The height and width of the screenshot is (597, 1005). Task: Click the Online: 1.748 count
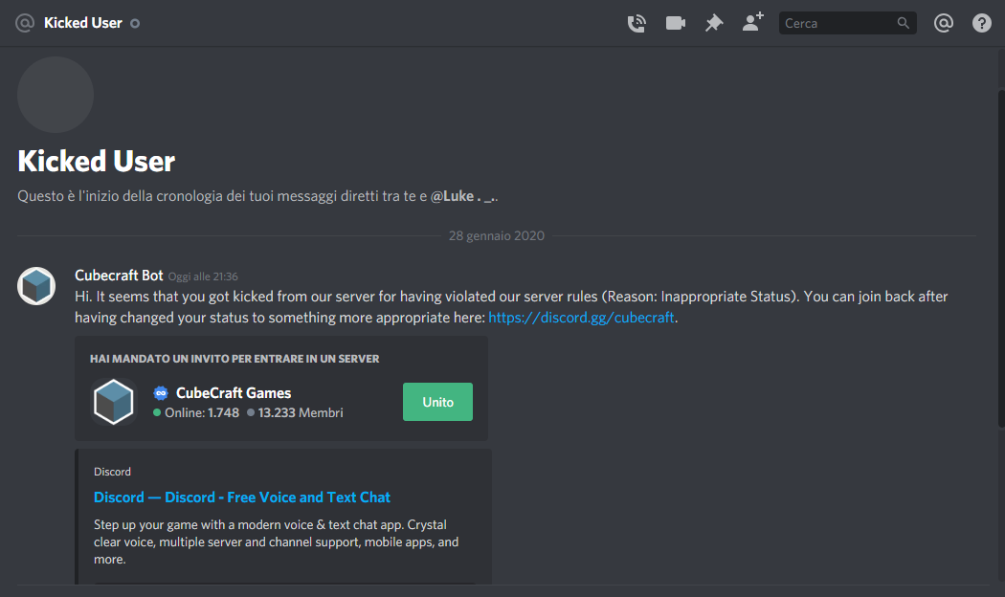tap(196, 413)
